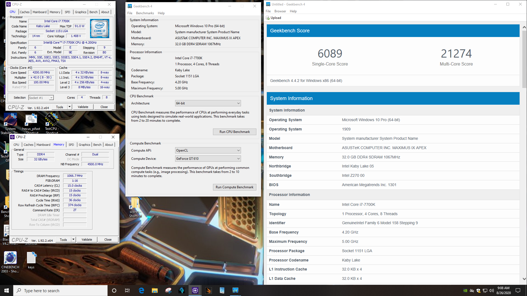527x296 pixels.
Task: Open the Compute Device GeForce GT 610 dropdown
Action: 208,159
